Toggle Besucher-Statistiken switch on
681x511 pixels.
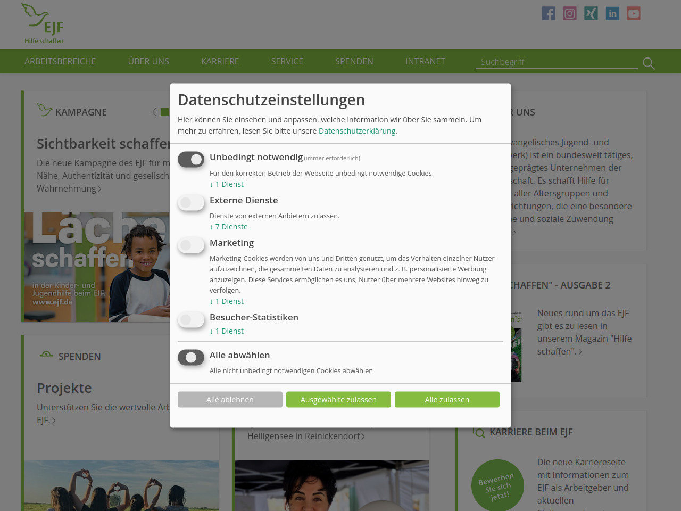pos(191,319)
